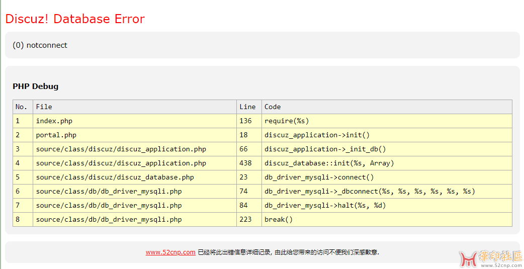The height and width of the screenshot is (269, 524).
Task: Click the 'File' column header
Action: click(x=135, y=107)
